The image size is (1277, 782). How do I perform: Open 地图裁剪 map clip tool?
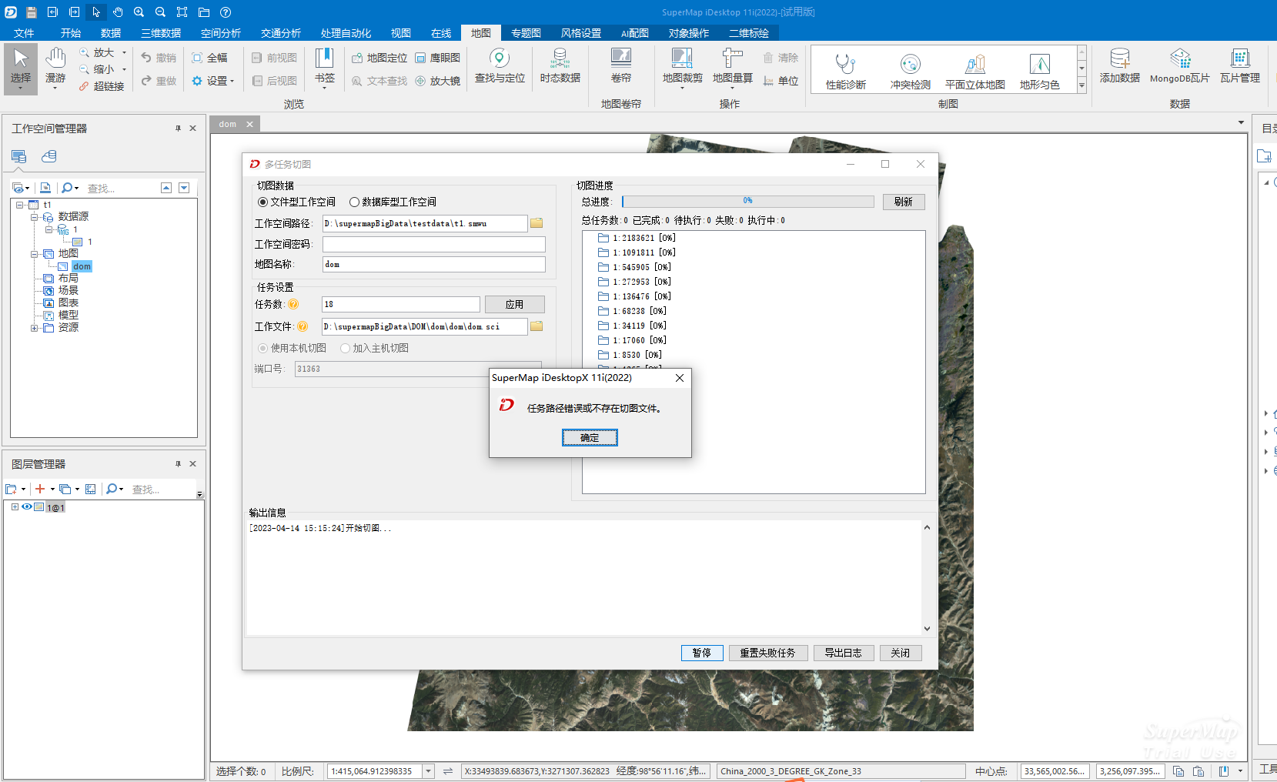(682, 68)
